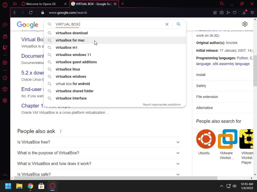Add page to bookmarks heart icon
The width and height of the screenshot is (257, 192).
coord(235,12)
